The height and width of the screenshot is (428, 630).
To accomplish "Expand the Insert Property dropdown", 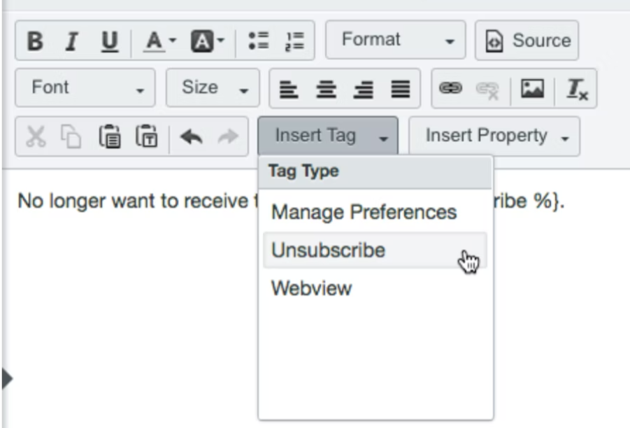I will point(494,136).
